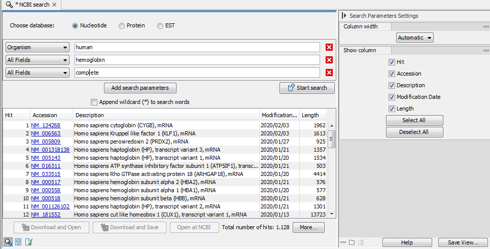Delete the 'hemoglobin' search field row

329,60
